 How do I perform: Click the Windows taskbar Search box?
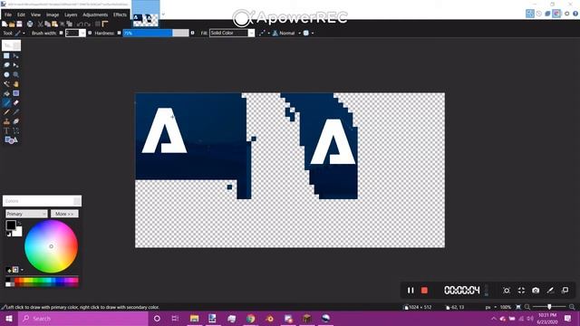83,319
